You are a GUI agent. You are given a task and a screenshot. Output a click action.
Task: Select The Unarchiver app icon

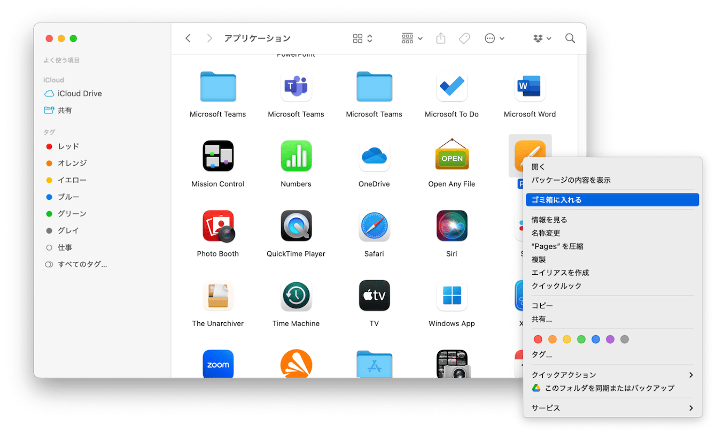218,296
